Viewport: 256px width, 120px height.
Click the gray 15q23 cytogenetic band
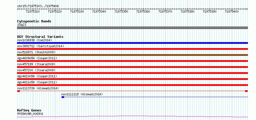[x=132, y=28]
